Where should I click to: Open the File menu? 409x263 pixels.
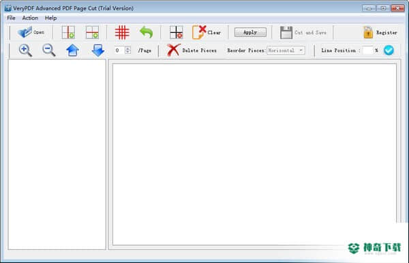[x=11, y=18]
